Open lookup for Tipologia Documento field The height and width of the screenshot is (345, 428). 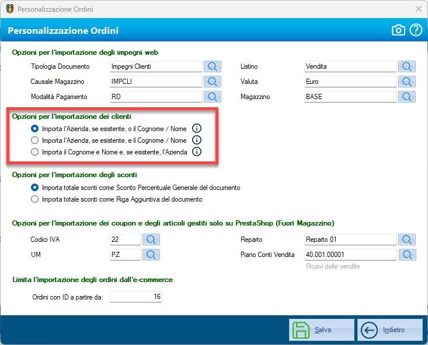coord(213,66)
